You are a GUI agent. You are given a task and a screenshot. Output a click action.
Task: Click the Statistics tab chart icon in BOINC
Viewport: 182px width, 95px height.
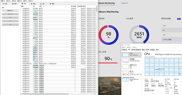pyautogui.click(x=41, y=4)
